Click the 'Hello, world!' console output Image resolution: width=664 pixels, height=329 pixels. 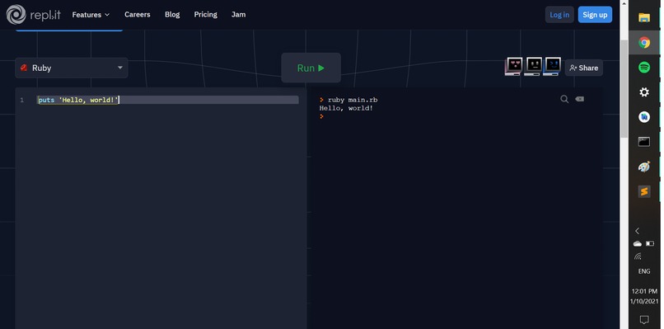point(346,108)
